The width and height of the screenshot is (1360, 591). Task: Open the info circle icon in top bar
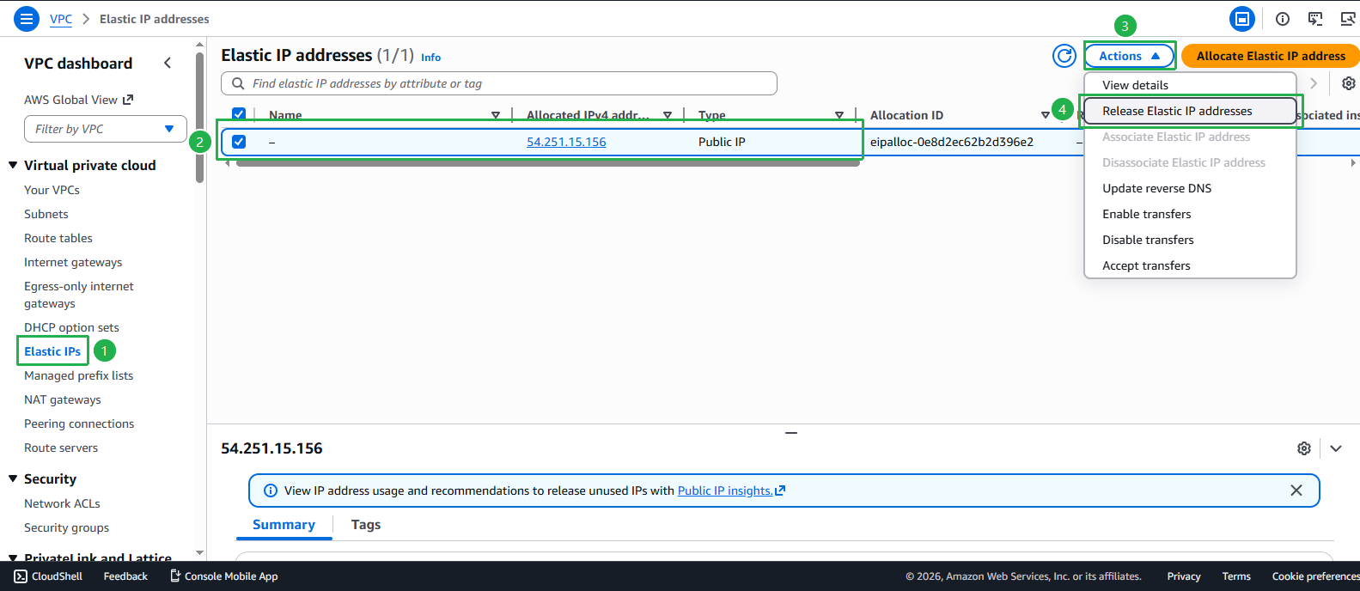(x=1283, y=18)
